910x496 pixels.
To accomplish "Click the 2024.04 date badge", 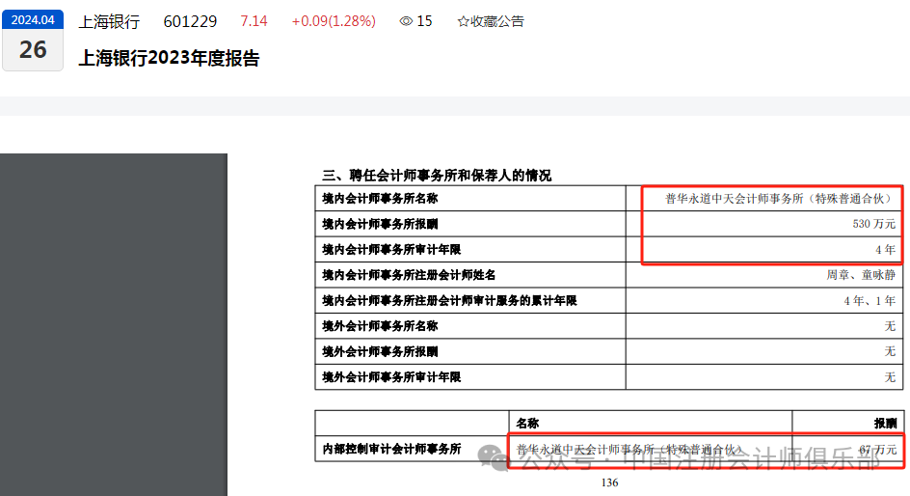I will pyautogui.click(x=33, y=19).
